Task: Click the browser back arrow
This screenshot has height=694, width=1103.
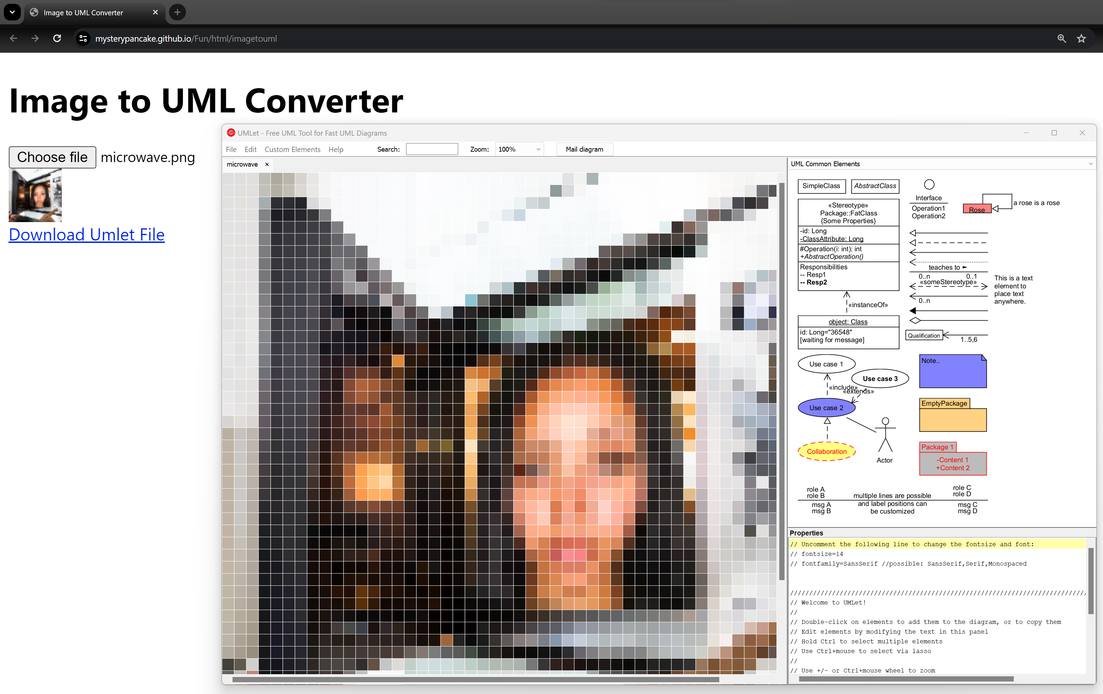Action: (x=14, y=39)
